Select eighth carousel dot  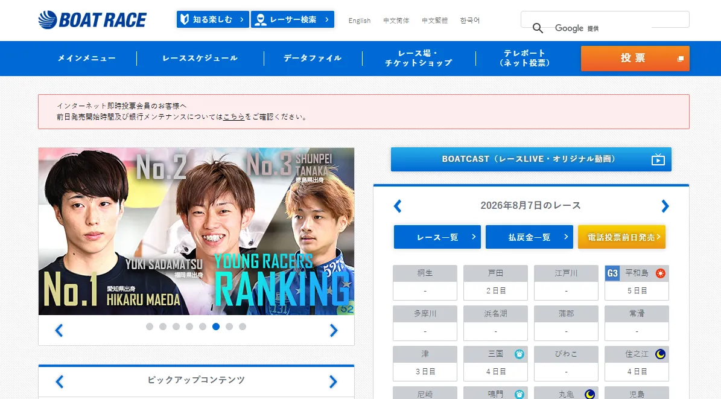243,327
